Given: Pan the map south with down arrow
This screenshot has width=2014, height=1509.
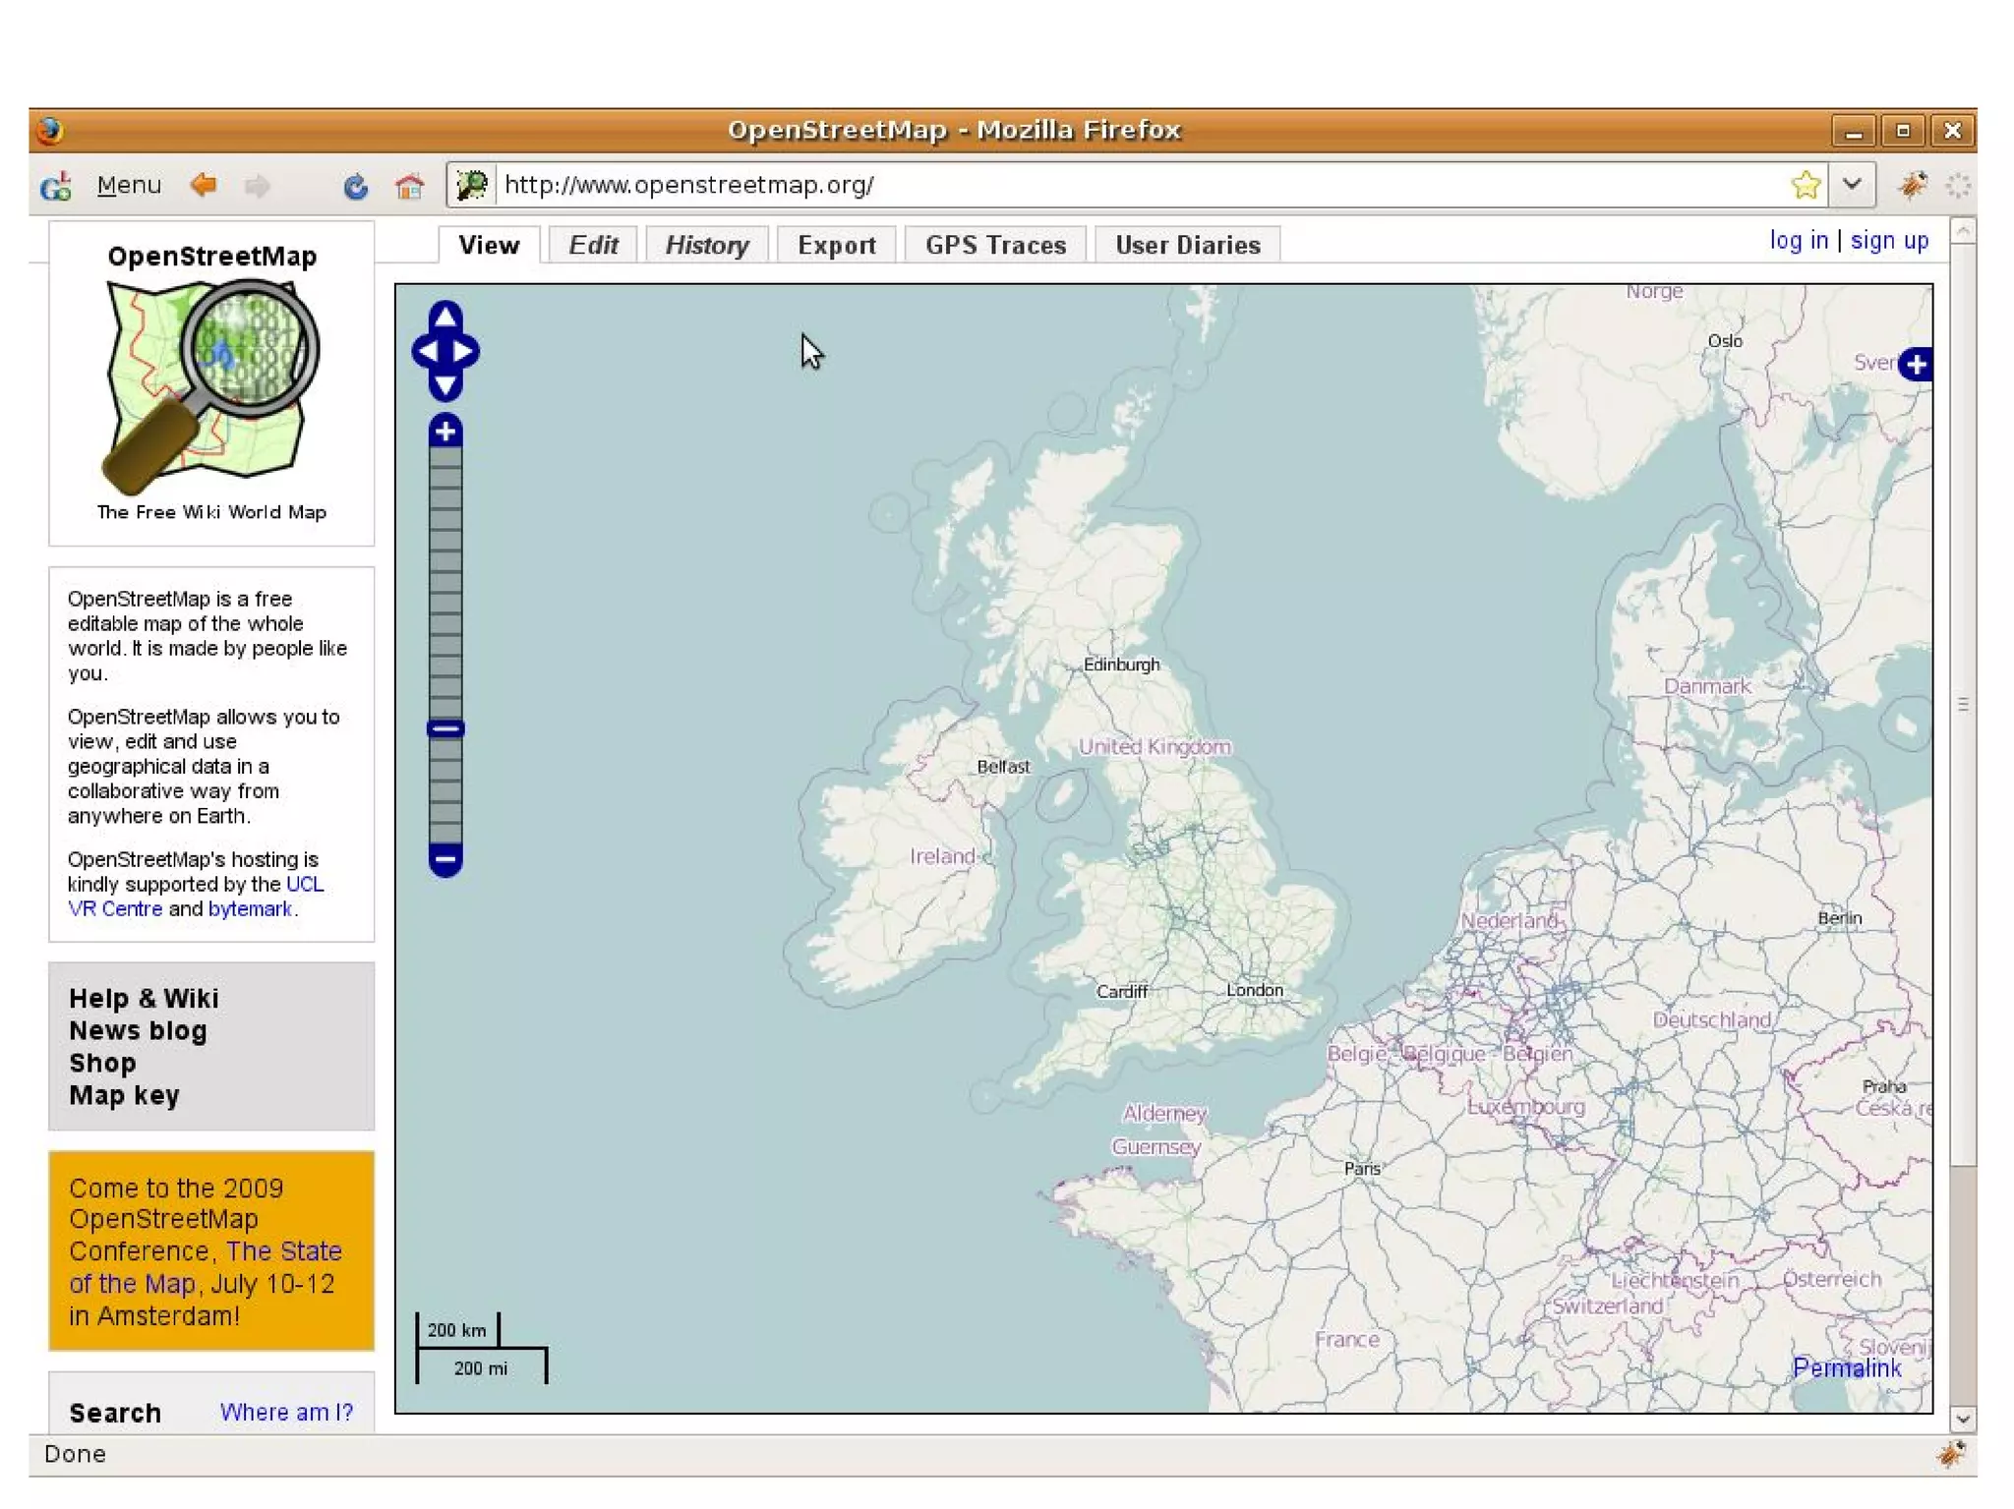Looking at the screenshot, I should tap(445, 385).
